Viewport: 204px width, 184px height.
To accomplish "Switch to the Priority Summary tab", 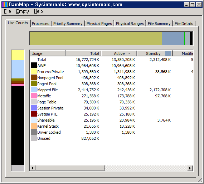I will (68, 24).
